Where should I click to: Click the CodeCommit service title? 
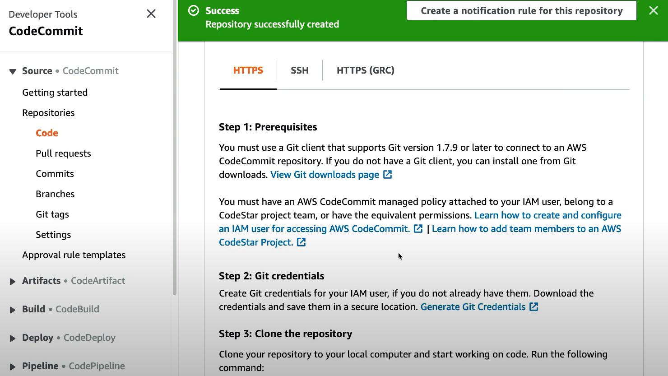coord(46,31)
